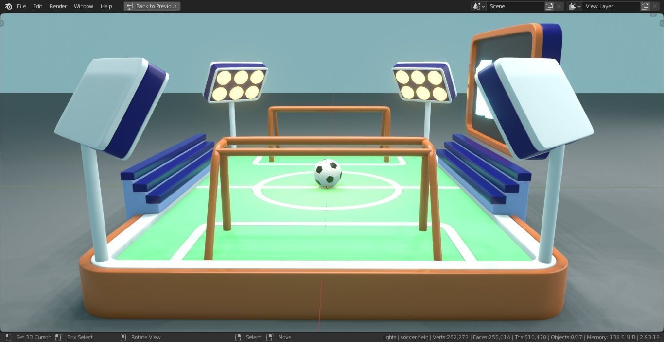Click the Blender logo icon
Viewport: 664px width, 342px height.
coord(8,6)
